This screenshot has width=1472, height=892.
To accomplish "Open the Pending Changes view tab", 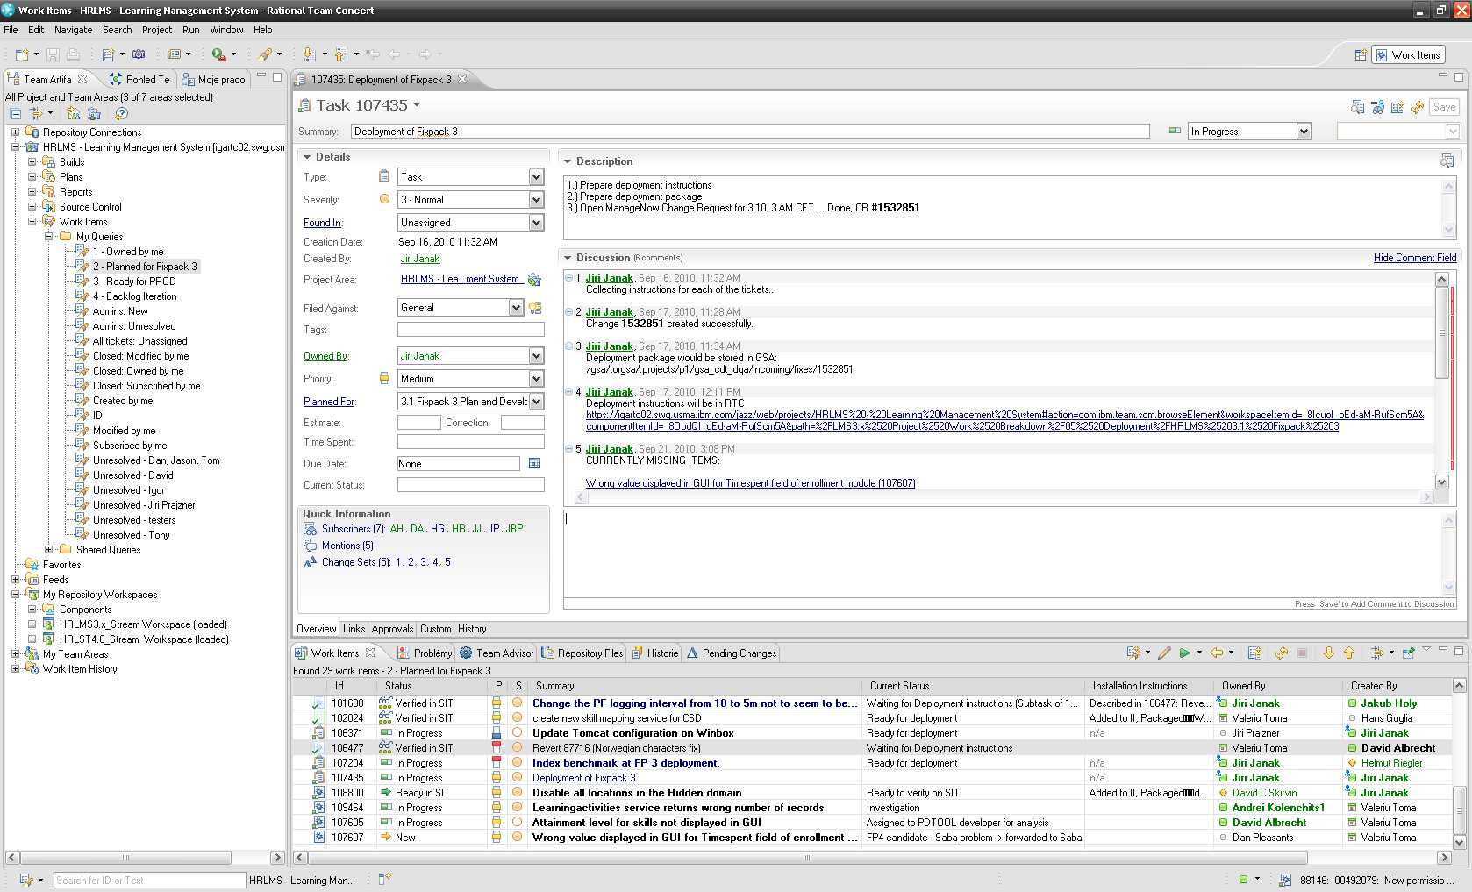I will 732,653.
